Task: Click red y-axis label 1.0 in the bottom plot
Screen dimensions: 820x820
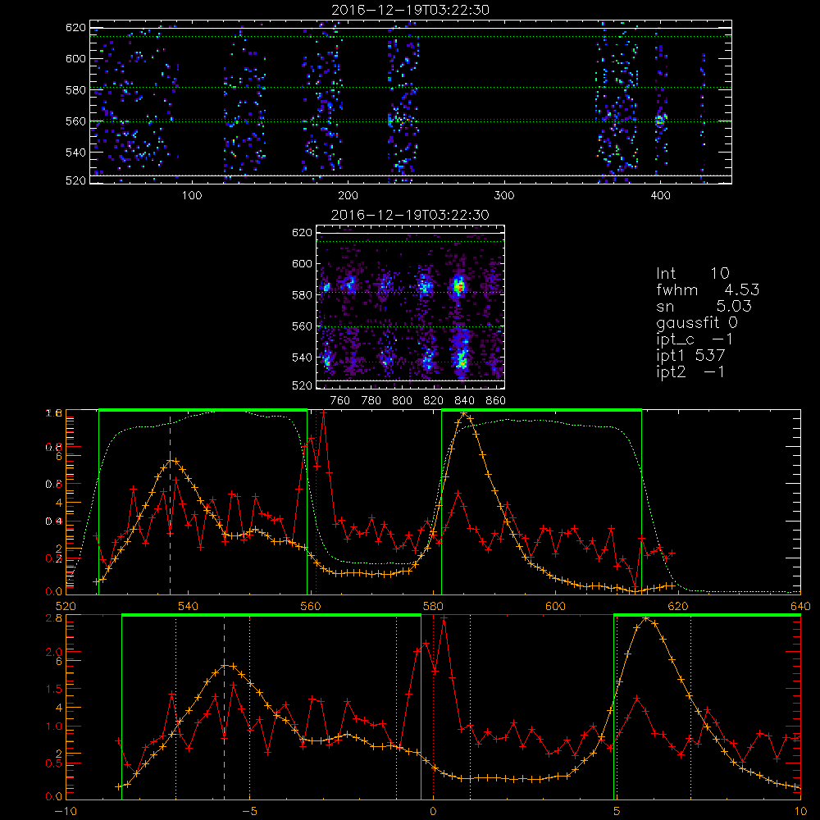Action: (54, 727)
